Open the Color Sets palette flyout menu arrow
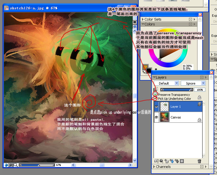This screenshot has width=217, height=175. (x=194, y=19)
